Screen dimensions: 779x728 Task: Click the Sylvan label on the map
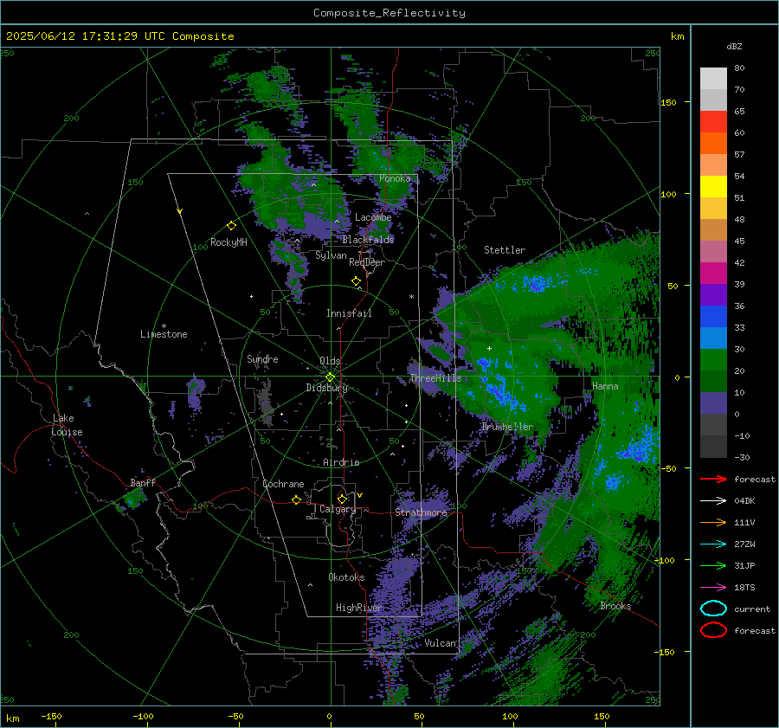(331, 256)
